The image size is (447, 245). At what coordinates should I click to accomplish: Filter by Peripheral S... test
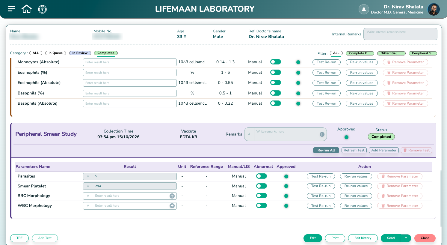[423, 53]
